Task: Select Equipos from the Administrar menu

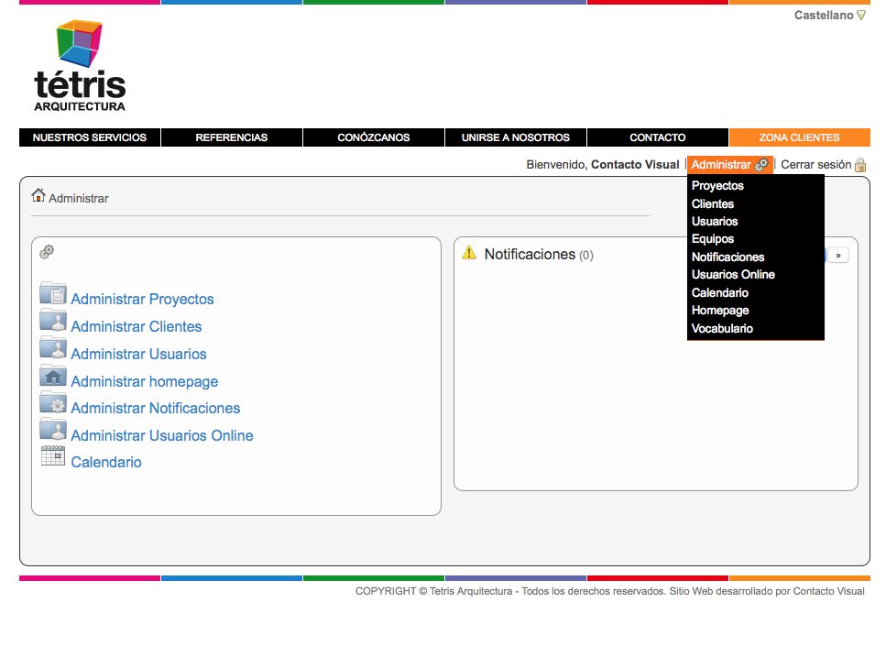Action: (x=713, y=239)
